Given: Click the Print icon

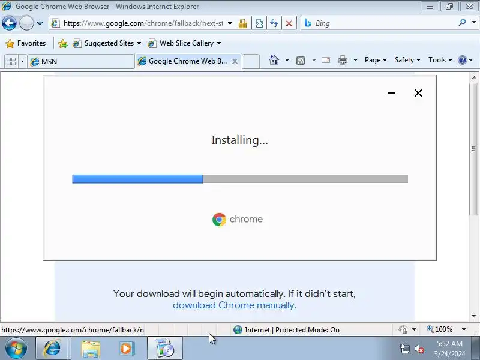Looking at the screenshot, I should [x=342, y=60].
